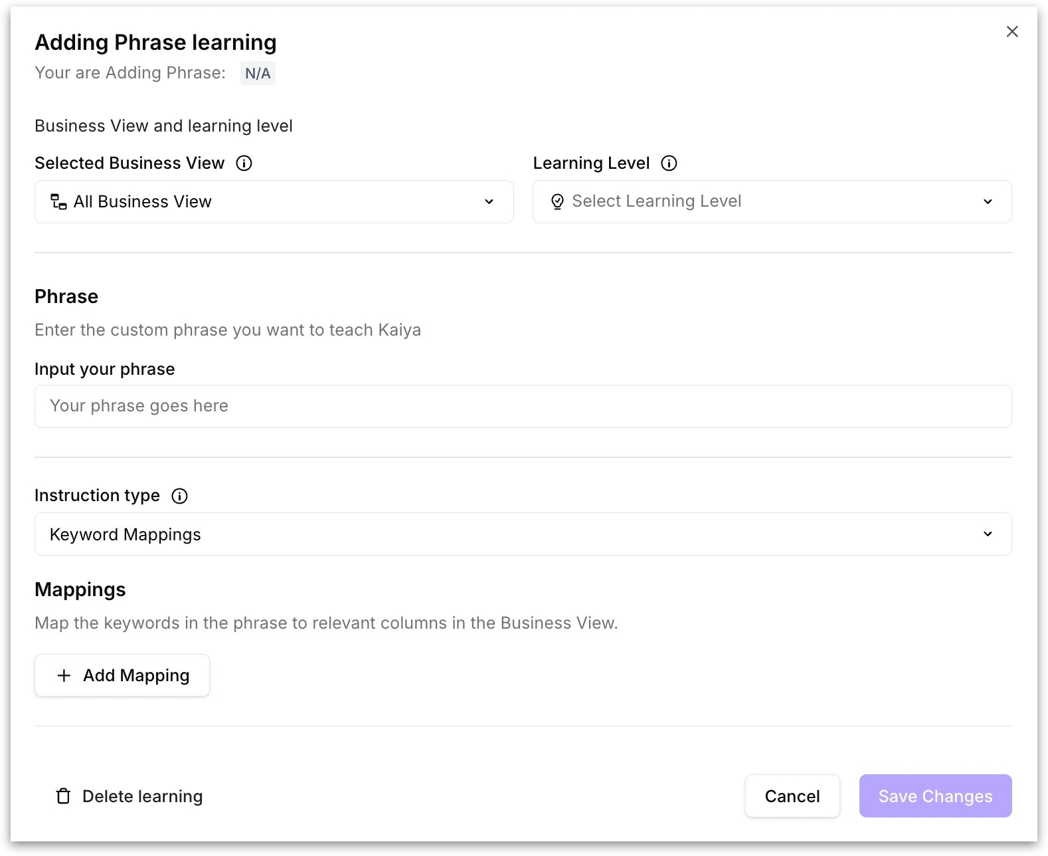Open the Keyword Mappings instruction type dropdown
Viewport: 1048px width, 856px height.
point(523,534)
